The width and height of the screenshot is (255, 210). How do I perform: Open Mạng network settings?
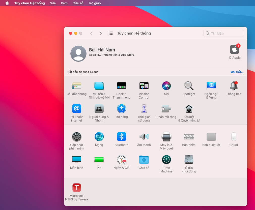click(x=99, y=137)
